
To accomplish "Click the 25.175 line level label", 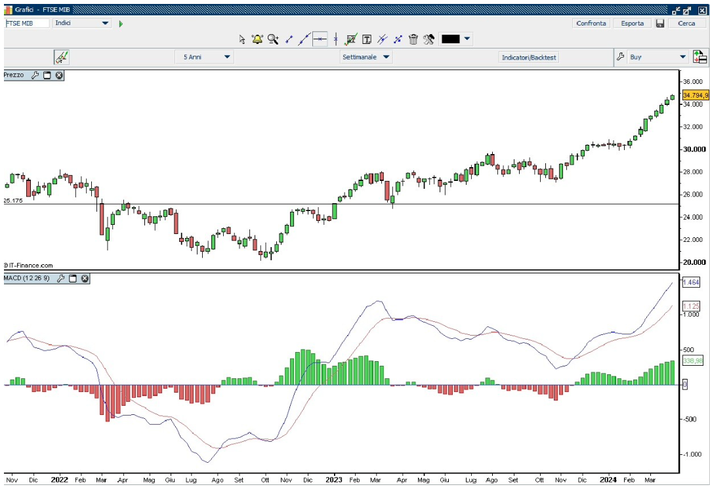I will [x=13, y=201].
